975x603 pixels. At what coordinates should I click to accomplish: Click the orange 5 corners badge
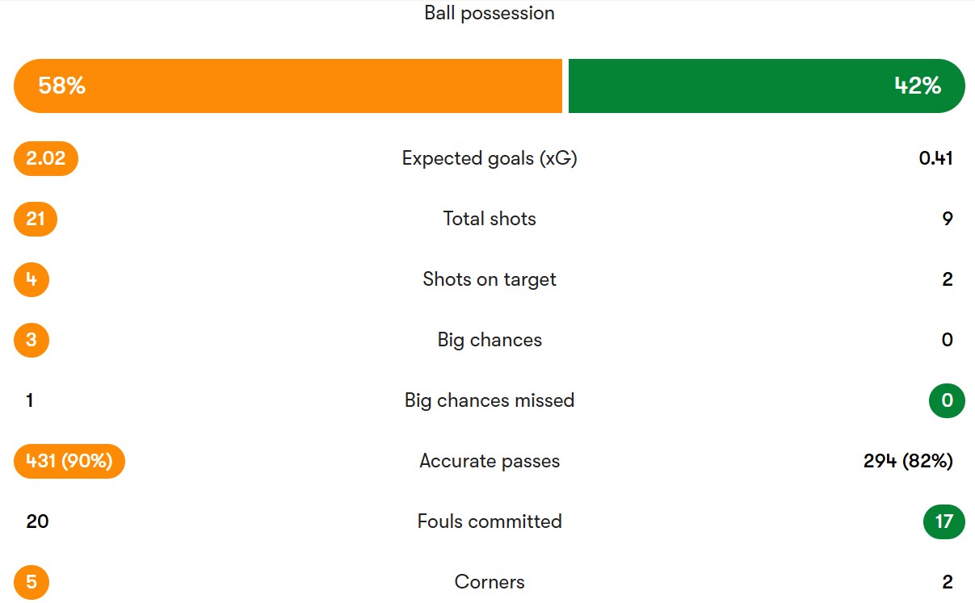[32, 582]
